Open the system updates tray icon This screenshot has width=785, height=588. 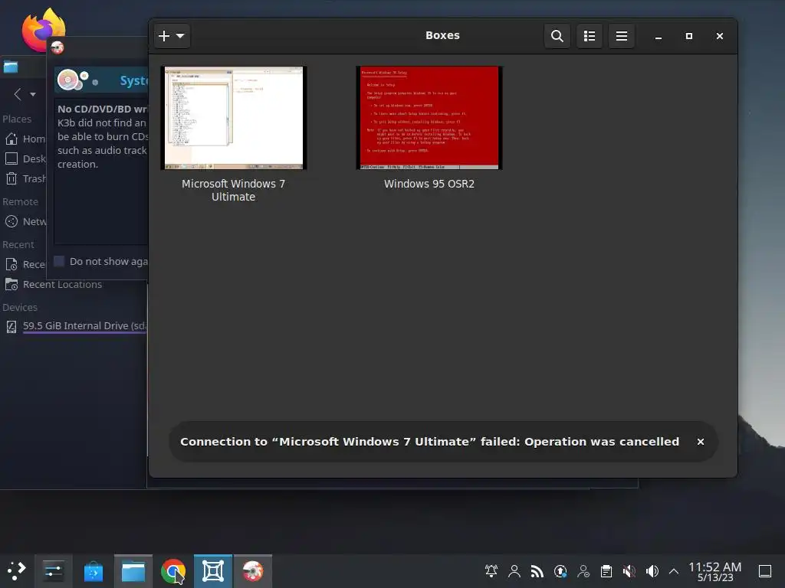point(560,571)
